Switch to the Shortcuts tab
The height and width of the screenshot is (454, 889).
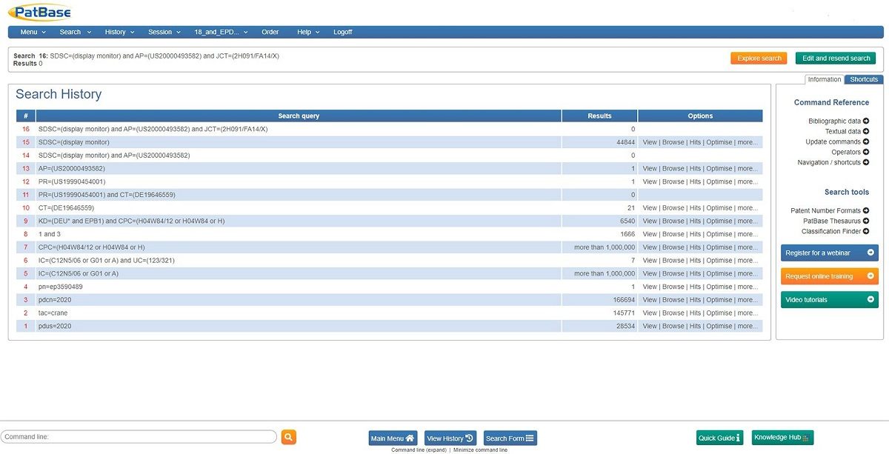pos(863,79)
